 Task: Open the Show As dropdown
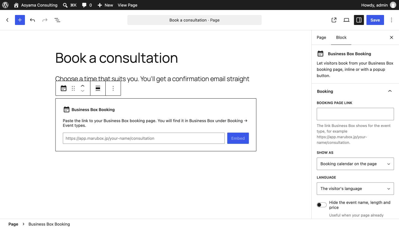tap(355, 164)
